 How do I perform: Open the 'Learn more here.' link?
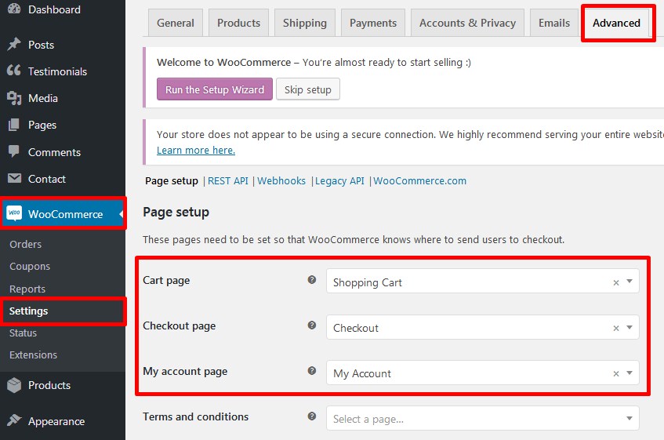pyautogui.click(x=196, y=150)
